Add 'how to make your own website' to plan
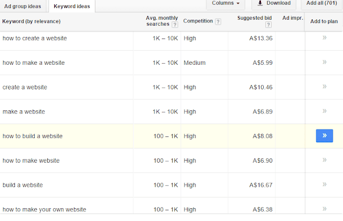The height and width of the screenshot is (221, 343). 324,209
